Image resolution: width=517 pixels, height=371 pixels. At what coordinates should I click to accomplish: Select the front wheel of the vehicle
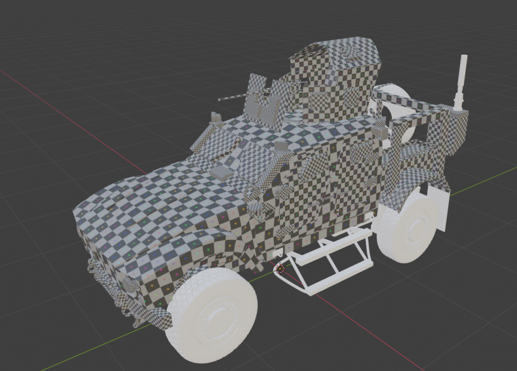(x=212, y=315)
